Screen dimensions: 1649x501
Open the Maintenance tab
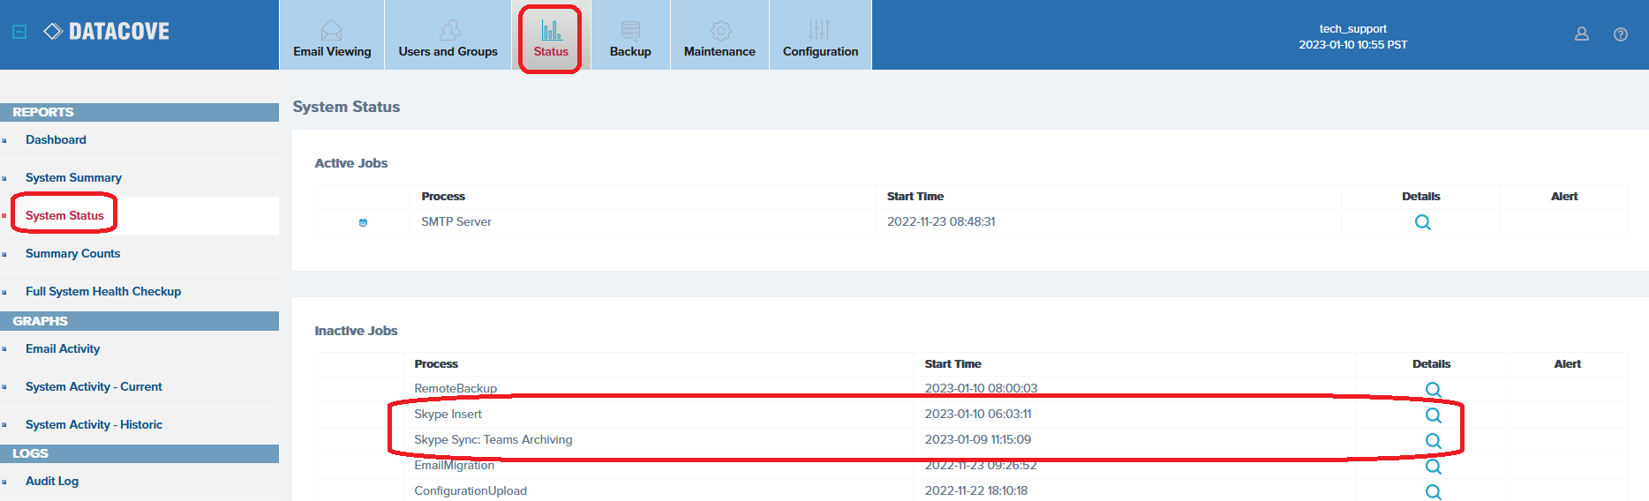[719, 36]
